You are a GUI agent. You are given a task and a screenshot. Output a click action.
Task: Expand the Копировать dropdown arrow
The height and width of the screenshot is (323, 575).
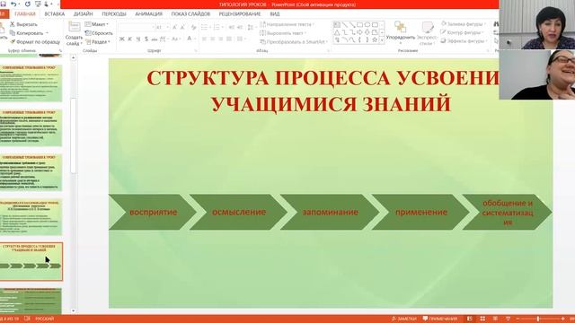47,33
